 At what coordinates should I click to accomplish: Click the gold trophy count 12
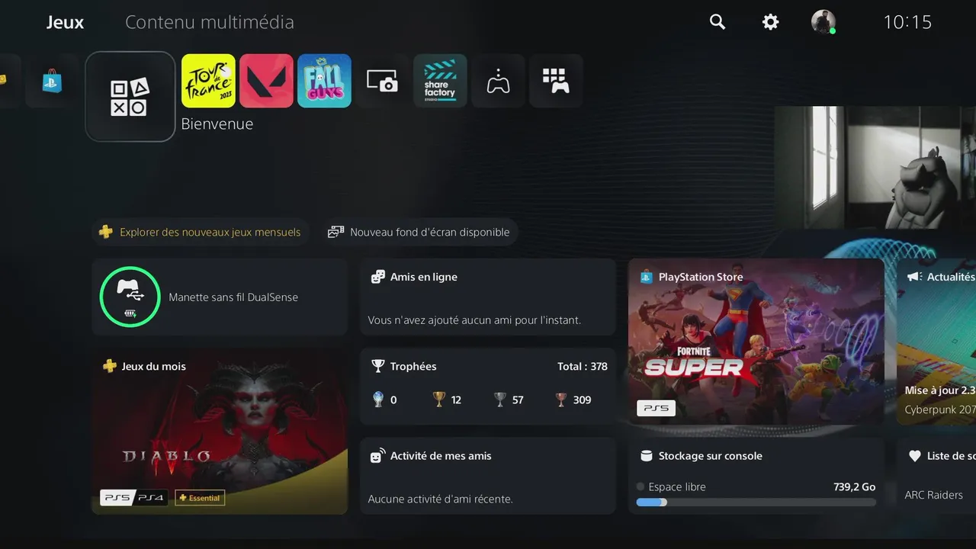pyautogui.click(x=456, y=400)
